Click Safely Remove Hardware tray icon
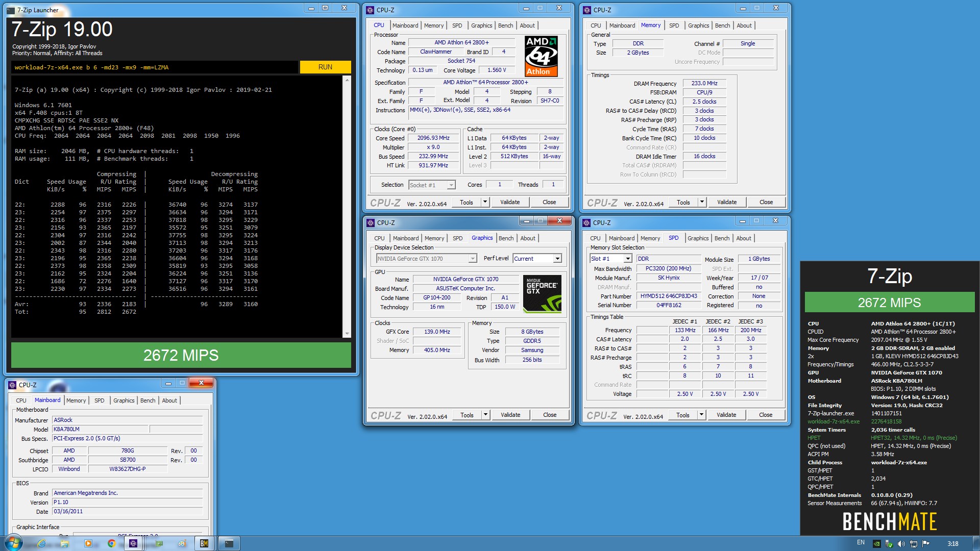The height and width of the screenshot is (551, 980). (889, 544)
